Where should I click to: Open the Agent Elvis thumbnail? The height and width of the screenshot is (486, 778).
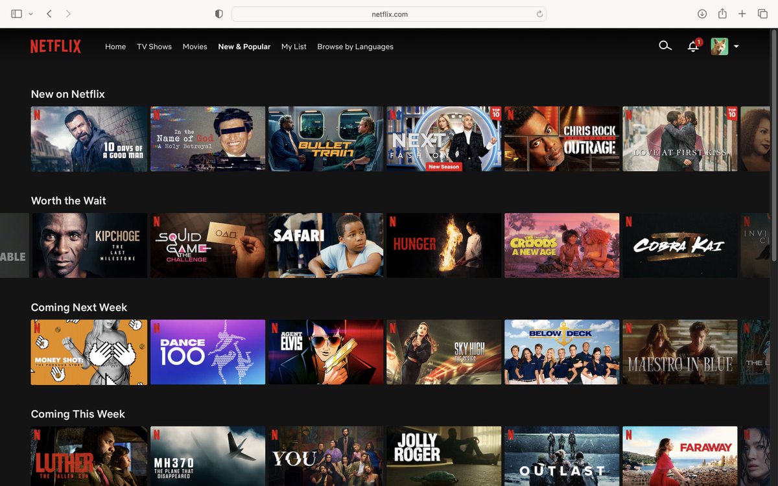coord(326,352)
